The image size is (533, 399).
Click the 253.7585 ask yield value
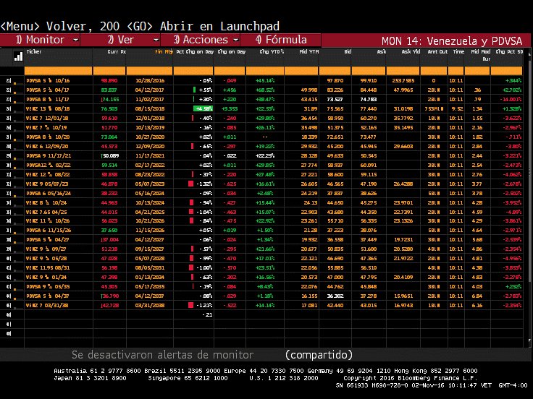coord(403,81)
